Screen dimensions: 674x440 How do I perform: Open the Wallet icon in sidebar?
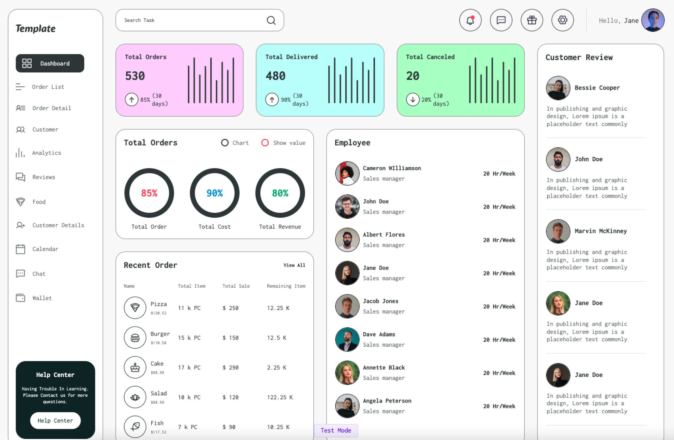coord(20,298)
